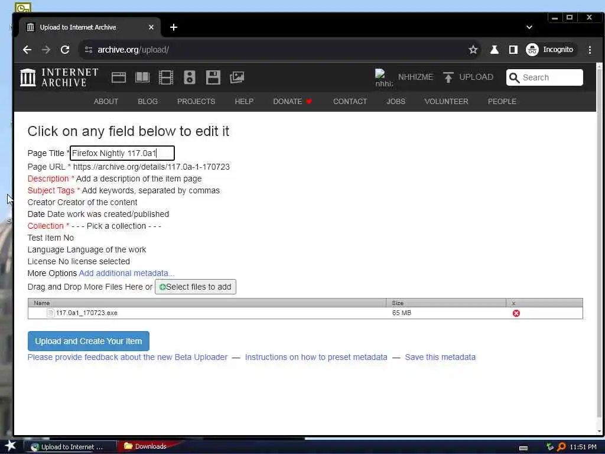605x454 pixels.
Task: Open the CONTACT menu item
Action: (350, 102)
